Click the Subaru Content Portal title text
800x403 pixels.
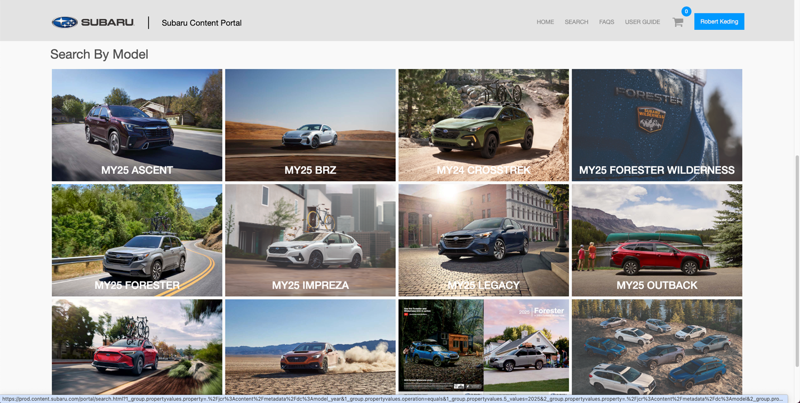coord(202,23)
